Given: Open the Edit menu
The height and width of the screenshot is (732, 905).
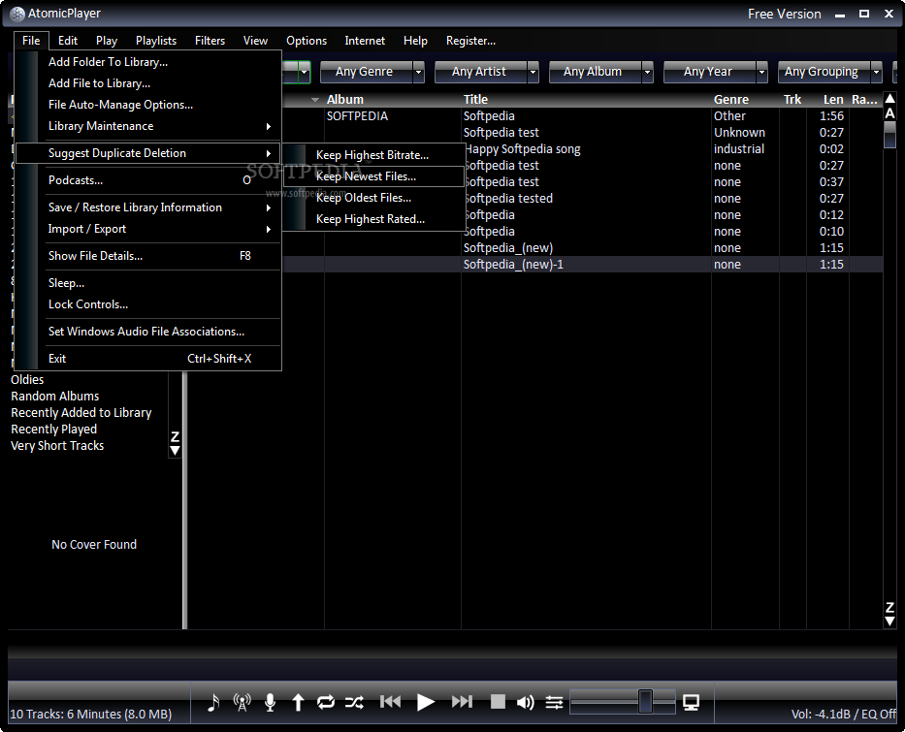Looking at the screenshot, I should (68, 41).
